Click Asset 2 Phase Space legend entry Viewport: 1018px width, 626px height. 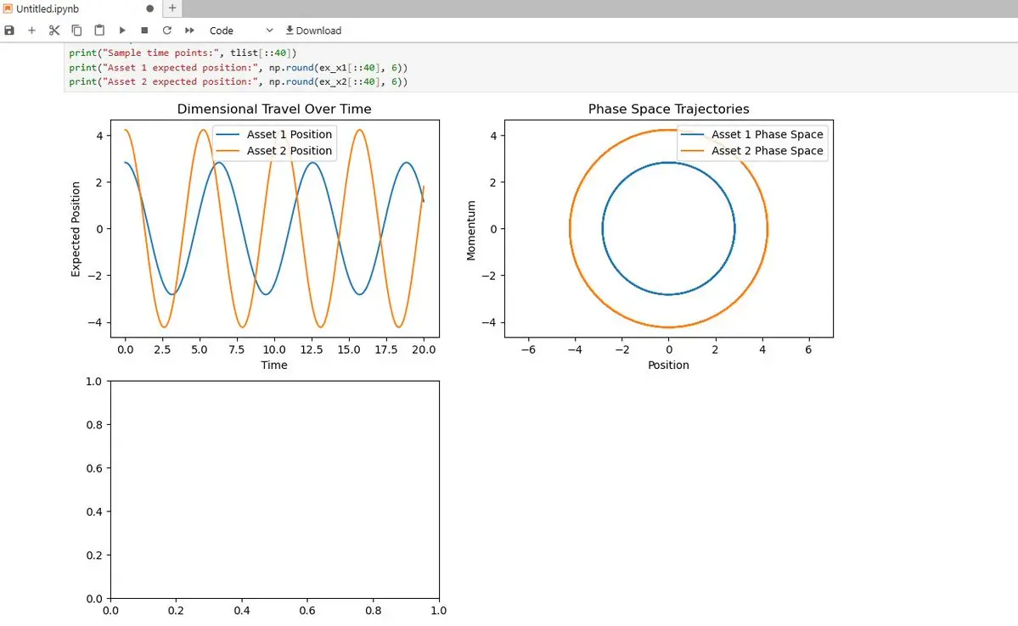tap(767, 151)
